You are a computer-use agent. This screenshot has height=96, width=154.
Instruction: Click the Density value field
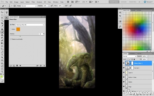point(41,34)
